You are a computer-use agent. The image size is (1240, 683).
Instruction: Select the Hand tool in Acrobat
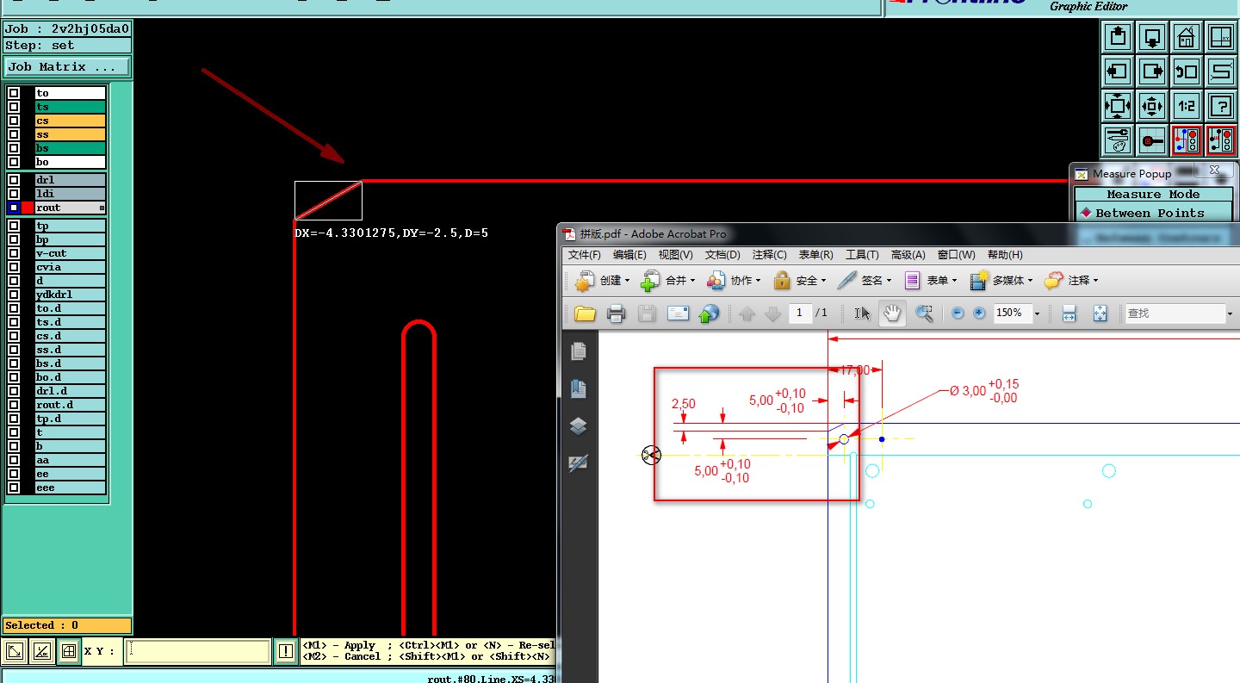(893, 314)
